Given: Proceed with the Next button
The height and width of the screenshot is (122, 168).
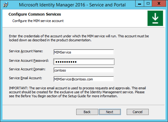Looking at the screenshot, I should 110,112.
